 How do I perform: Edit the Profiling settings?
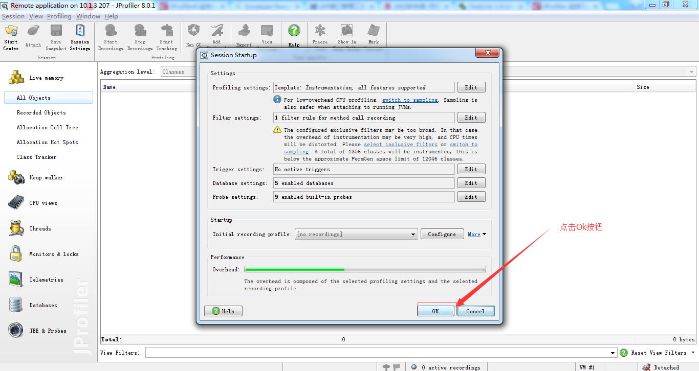(x=471, y=87)
